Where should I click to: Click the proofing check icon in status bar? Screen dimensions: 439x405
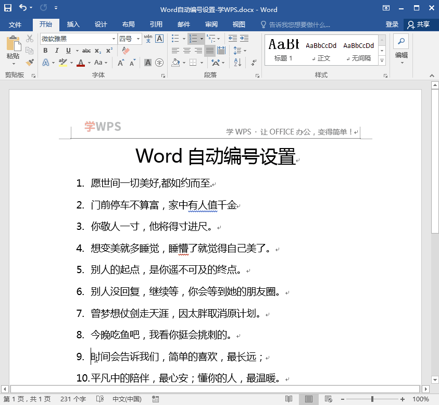[x=100, y=398]
